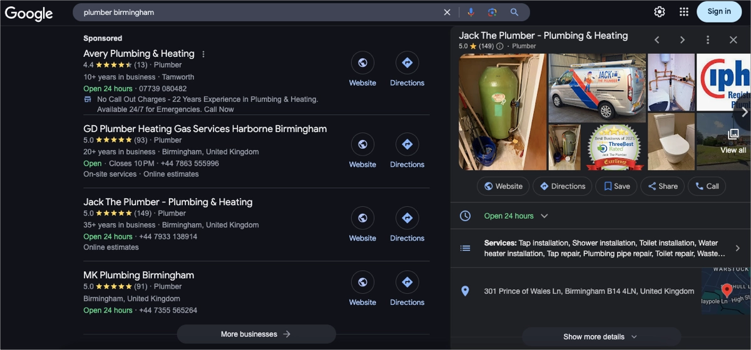Click the search input field
The image size is (751, 350).
tap(257, 12)
